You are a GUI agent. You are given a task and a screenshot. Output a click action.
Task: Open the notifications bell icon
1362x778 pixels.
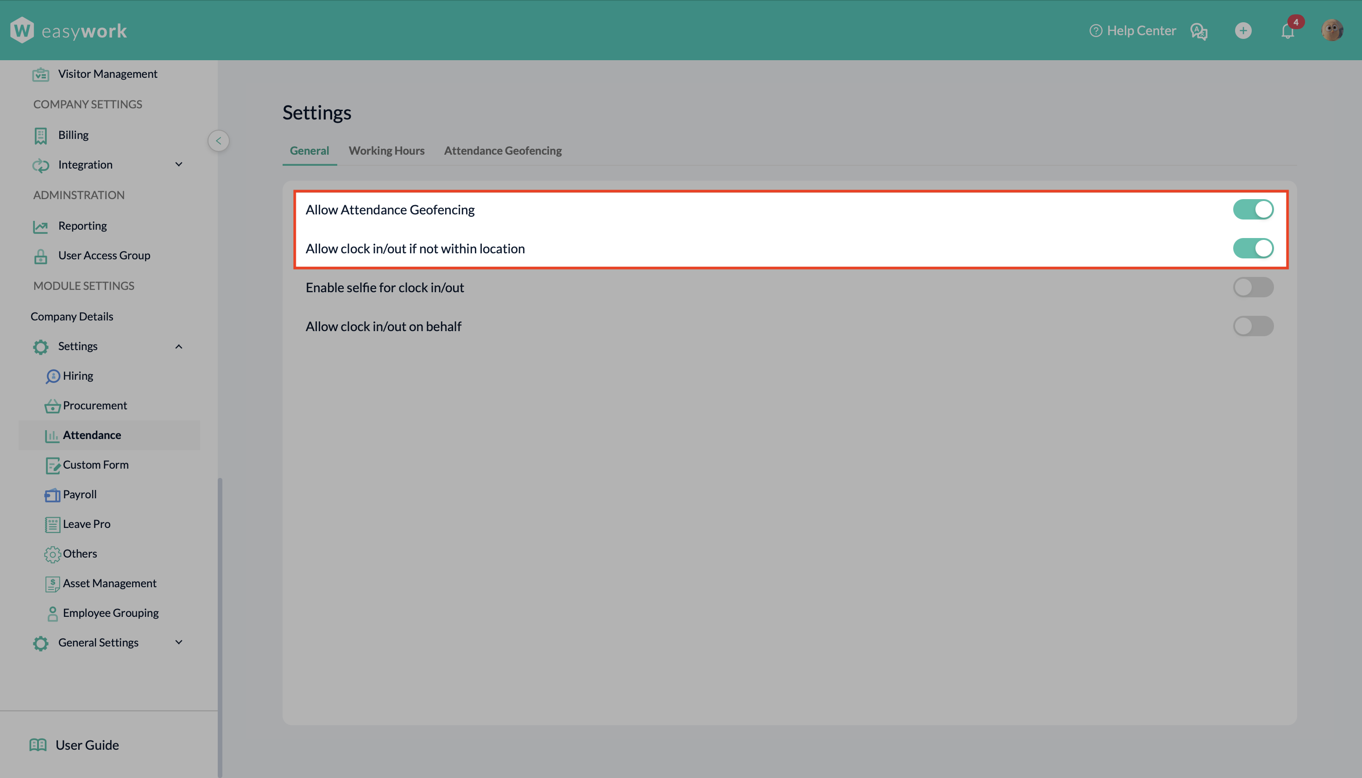click(1288, 31)
